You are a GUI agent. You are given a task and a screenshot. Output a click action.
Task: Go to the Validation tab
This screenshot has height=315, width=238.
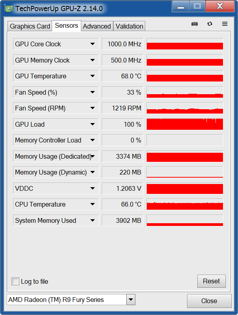coord(129,26)
